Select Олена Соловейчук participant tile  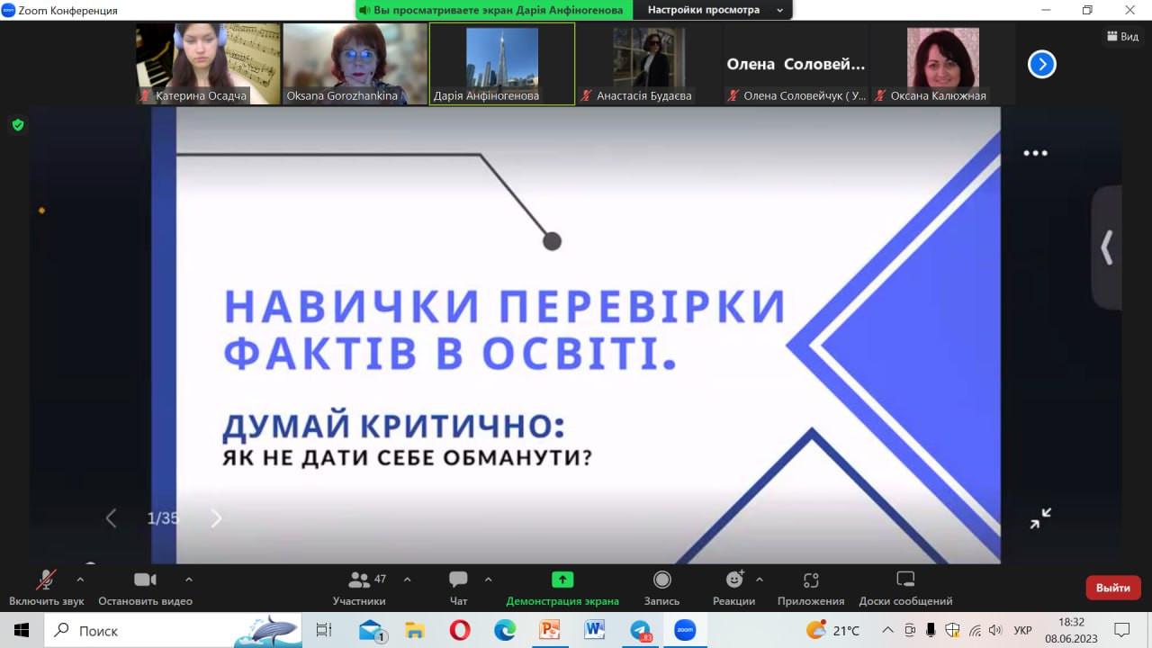coord(796,64)
